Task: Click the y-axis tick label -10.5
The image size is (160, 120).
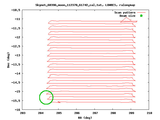Action: point(16,10)
